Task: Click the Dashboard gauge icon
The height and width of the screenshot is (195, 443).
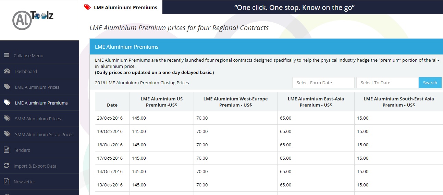Action: [7, 71]
